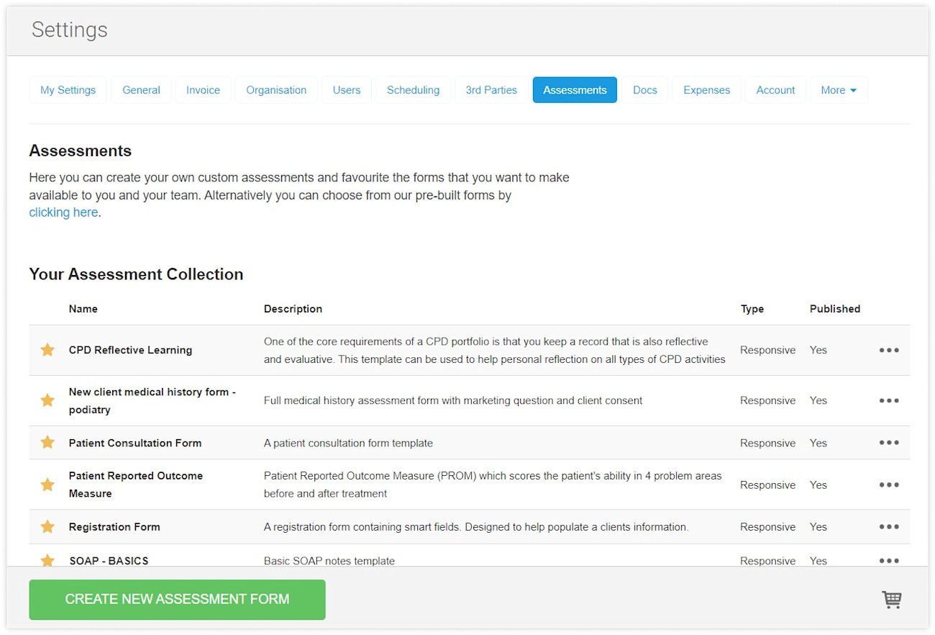Click the Description column header
This screenshot has height=635, width=935.
pyautogui.click(x=293, y=309)
